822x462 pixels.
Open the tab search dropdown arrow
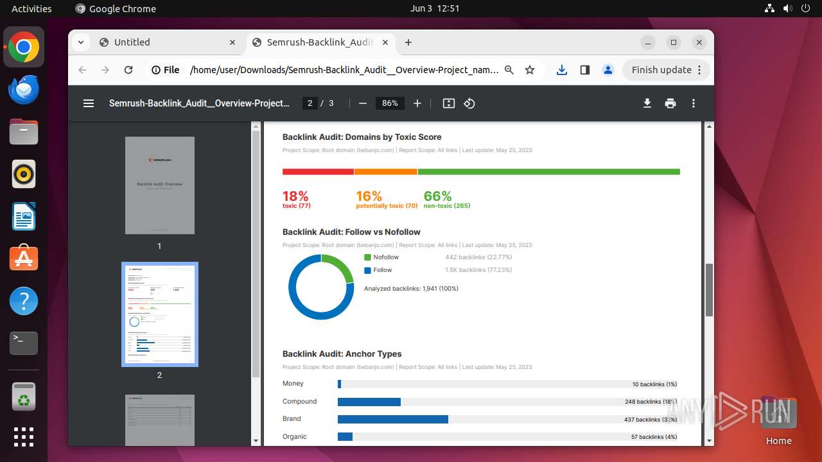point(81,42)
